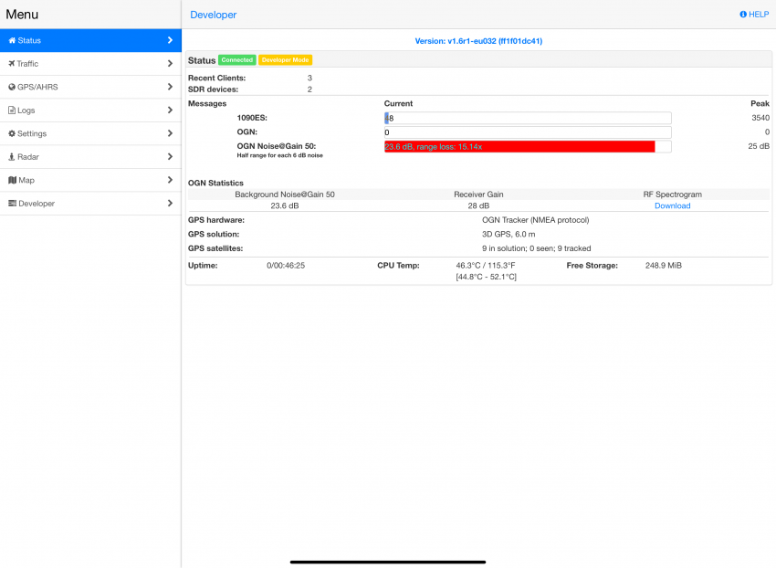The image size is (776, 568).
Task: Download the RF Spectrogram
Action: [672, 206]
